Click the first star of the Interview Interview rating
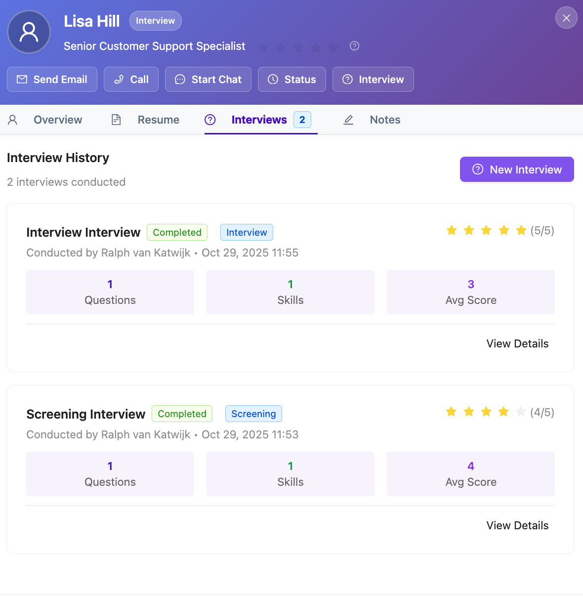 pos(451,230)
